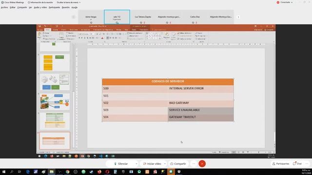Open the Conectado status dropdown
The height and width of the screenshot is (175, 312).
pos(285,2)
